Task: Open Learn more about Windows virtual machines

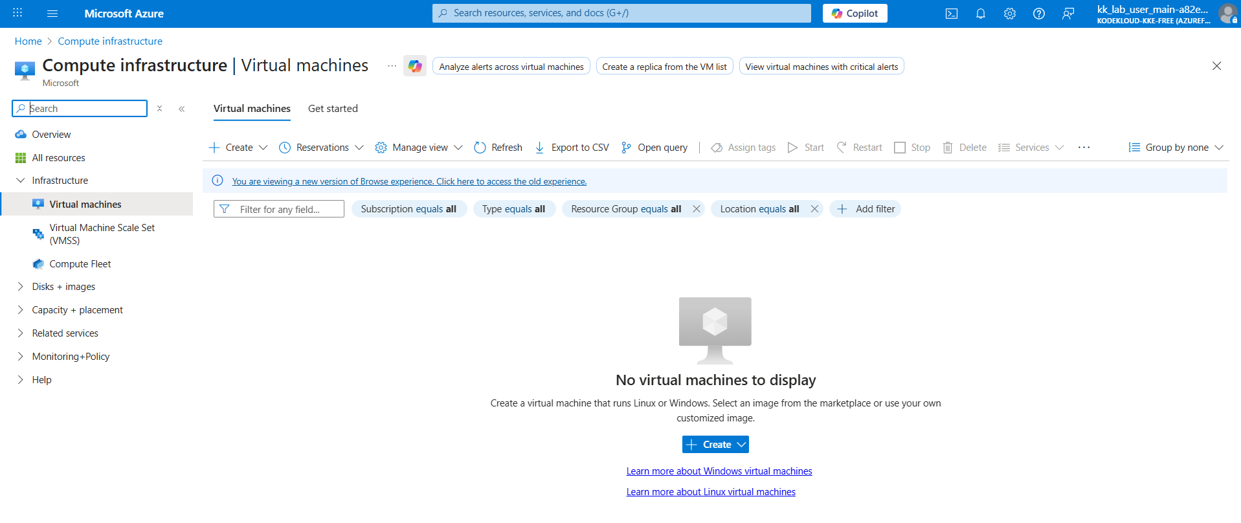Action: pyautogui.click(x=719, y=471)
